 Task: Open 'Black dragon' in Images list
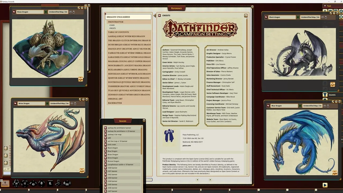pos(122,148)
